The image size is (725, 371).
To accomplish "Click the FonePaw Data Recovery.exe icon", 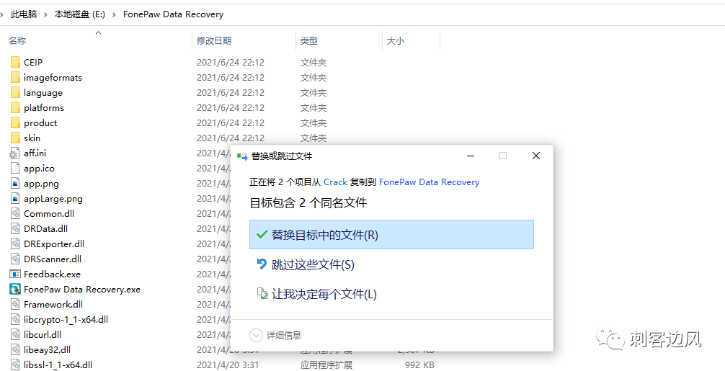I will [15, 289].
